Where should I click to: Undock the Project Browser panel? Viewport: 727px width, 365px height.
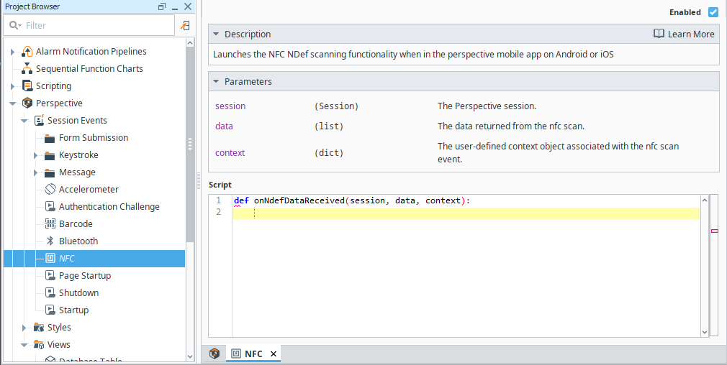pos(162,6)
